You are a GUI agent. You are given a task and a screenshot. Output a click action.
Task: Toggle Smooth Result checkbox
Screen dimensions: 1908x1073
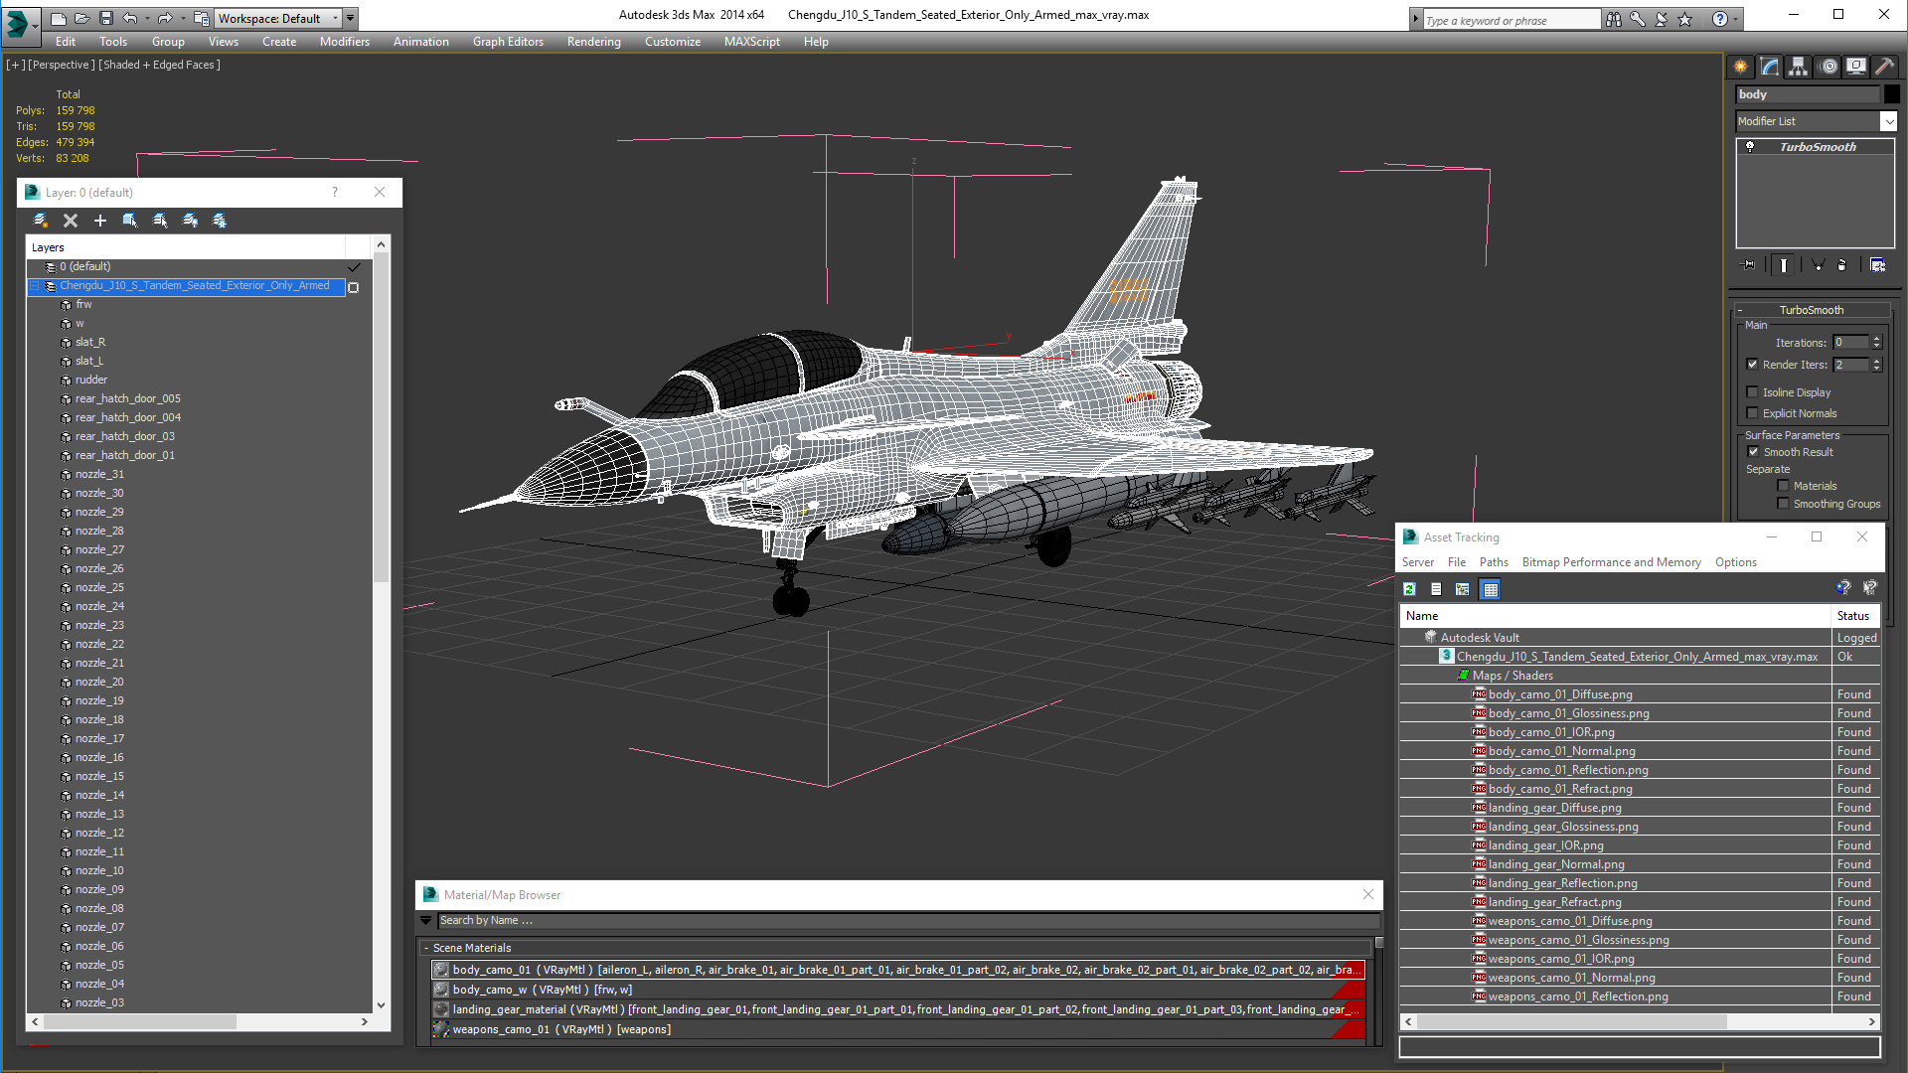(1753, 451)
